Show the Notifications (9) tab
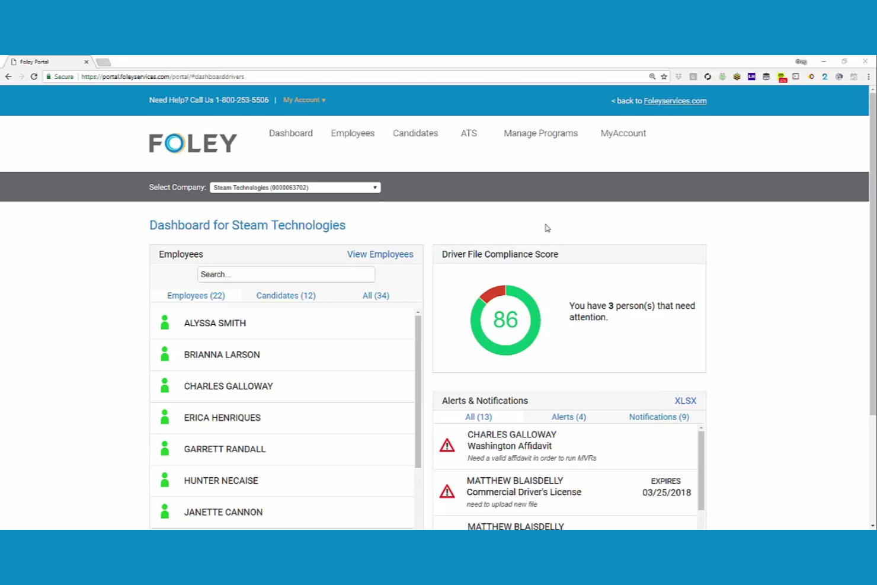This screenshot has height=585, width=877. point(659,417)
